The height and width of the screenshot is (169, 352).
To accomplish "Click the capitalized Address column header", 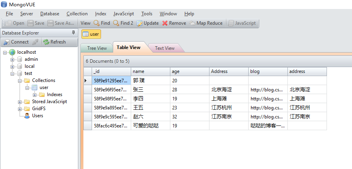I will [229, 71].
